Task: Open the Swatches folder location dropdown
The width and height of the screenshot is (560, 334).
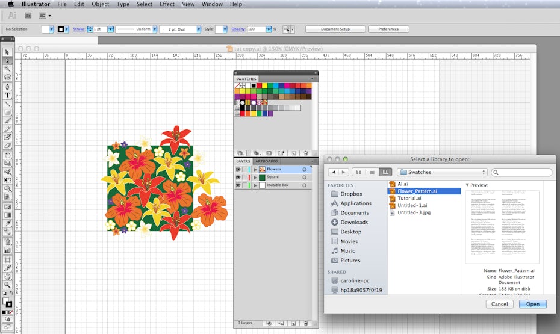Action: coord(442,172)
